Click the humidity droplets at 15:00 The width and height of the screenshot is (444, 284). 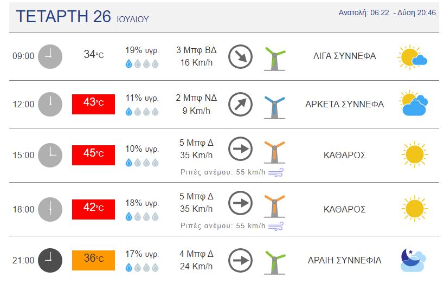click(x=142, y=162)
